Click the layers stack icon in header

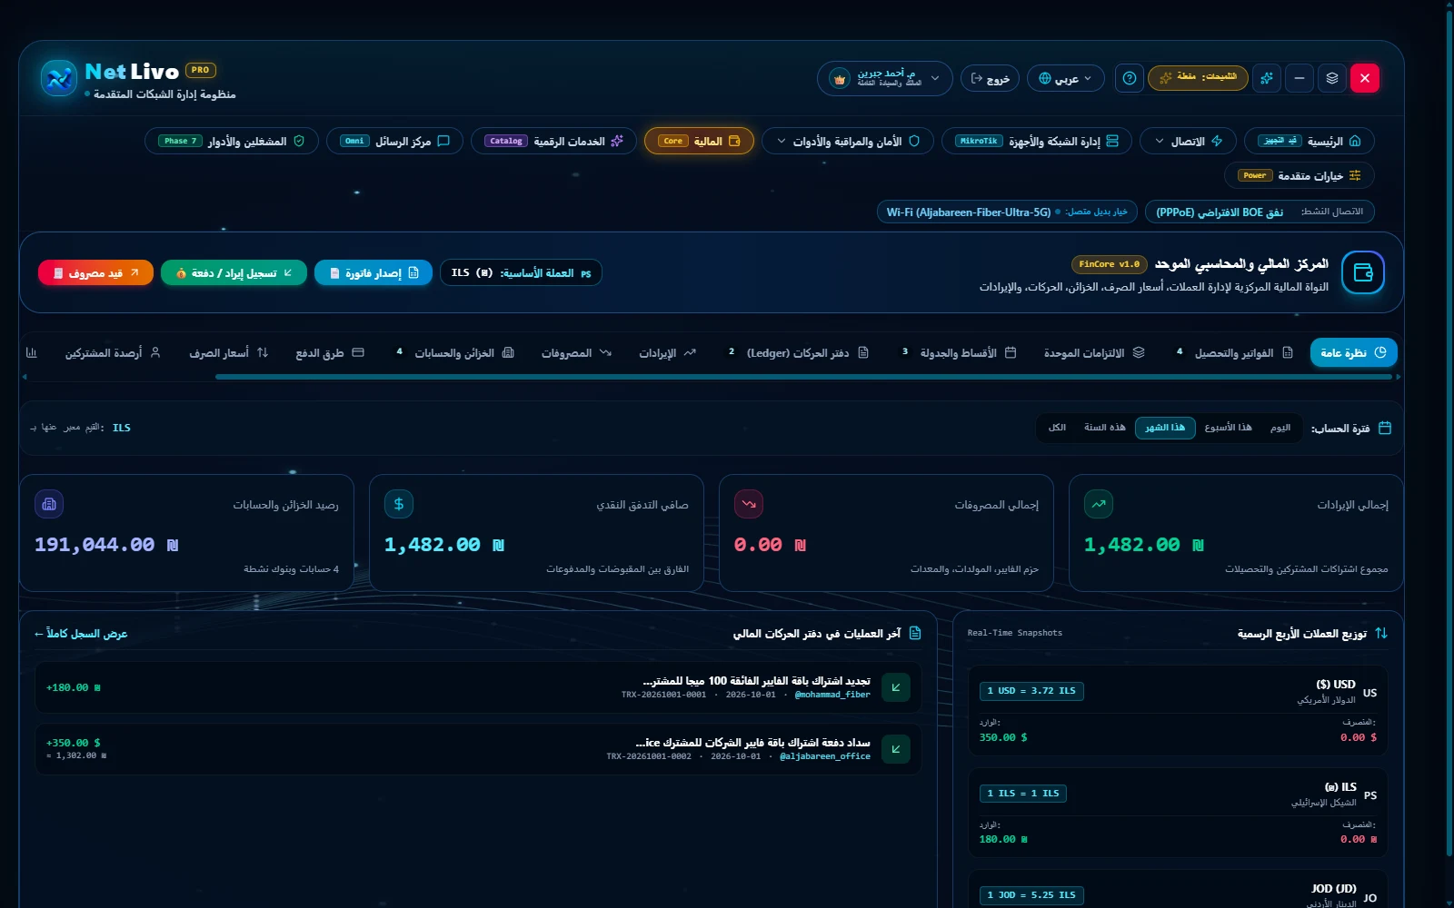[1332, 78]
